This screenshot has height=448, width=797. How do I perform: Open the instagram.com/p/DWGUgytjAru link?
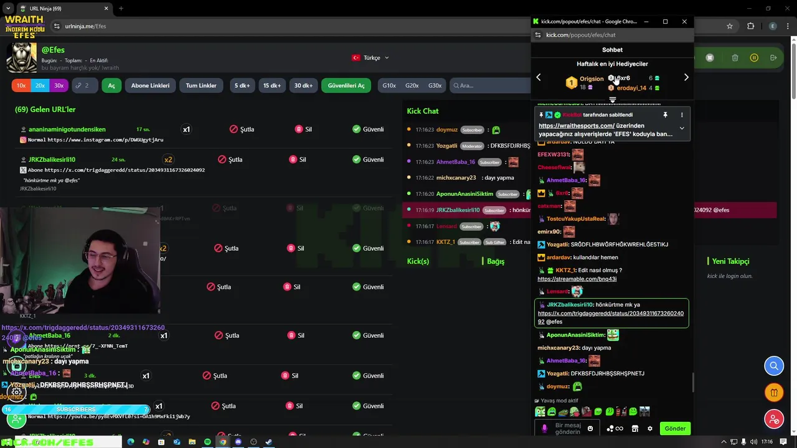coord(105,140)
